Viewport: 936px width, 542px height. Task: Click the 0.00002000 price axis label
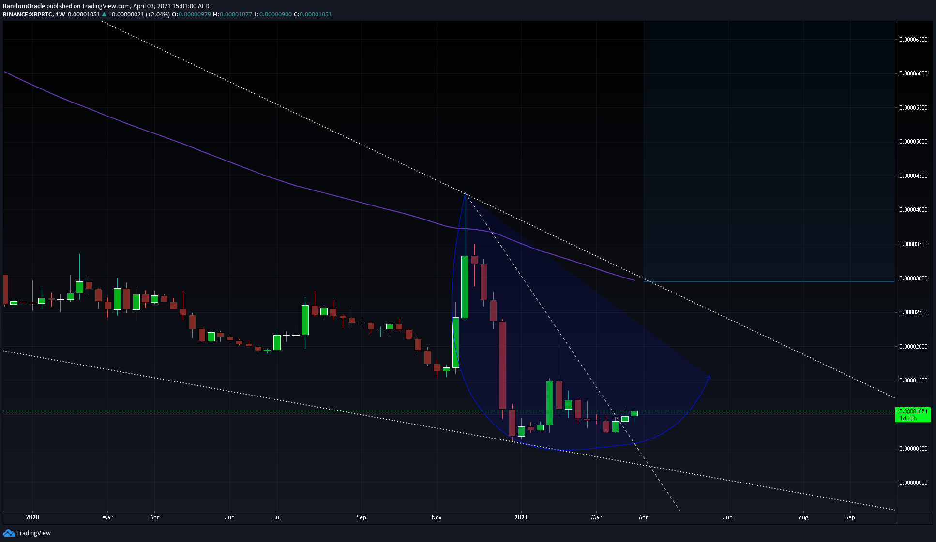[913, 347]
